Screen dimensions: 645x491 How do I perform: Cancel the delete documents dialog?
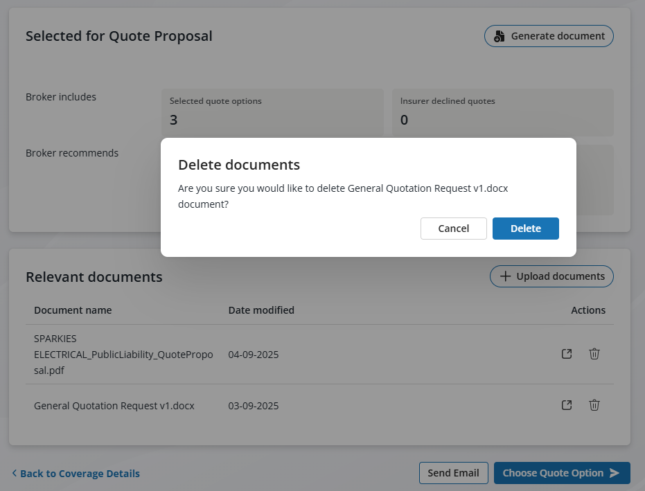453,229
